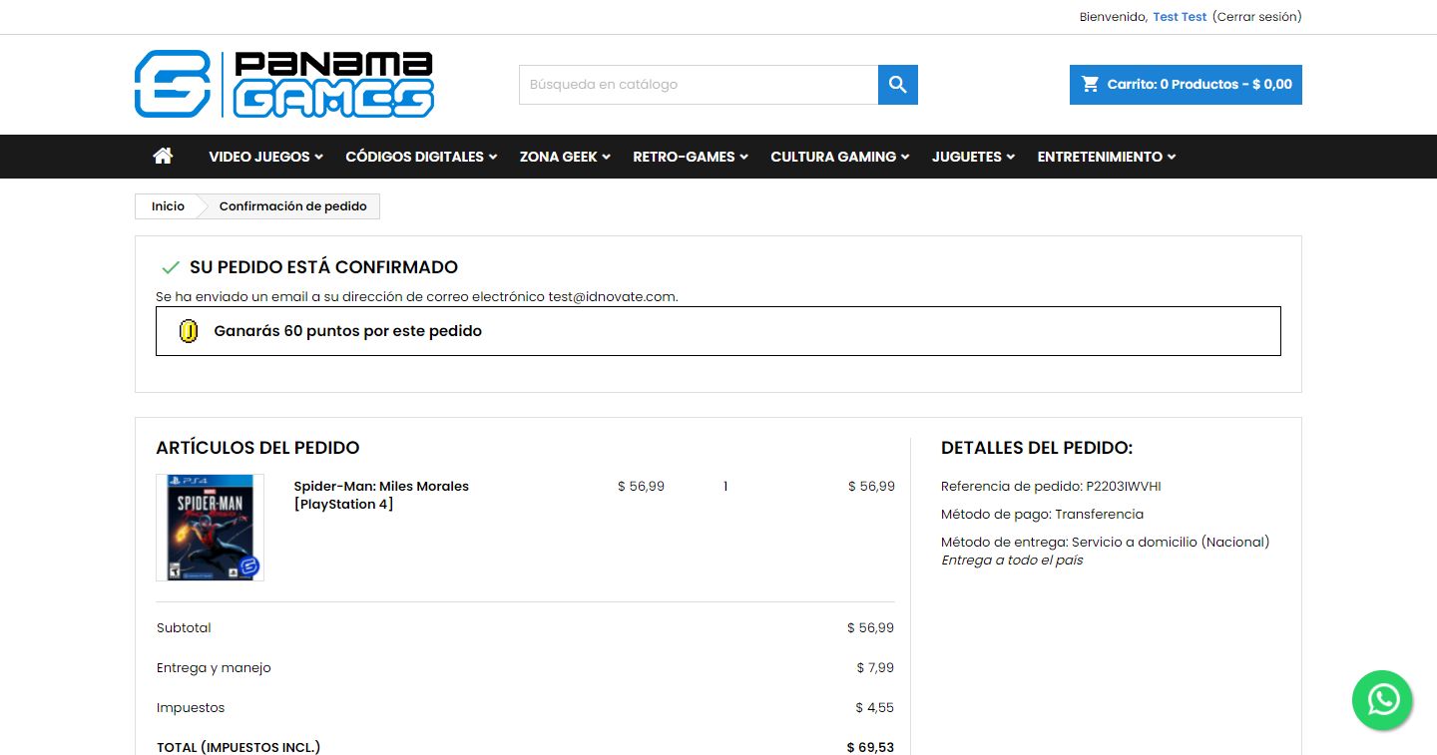The height and width of the screenshot is (755, 1437).
Task: Expand the ZONA GEEK menu
Action: point(565,157)
